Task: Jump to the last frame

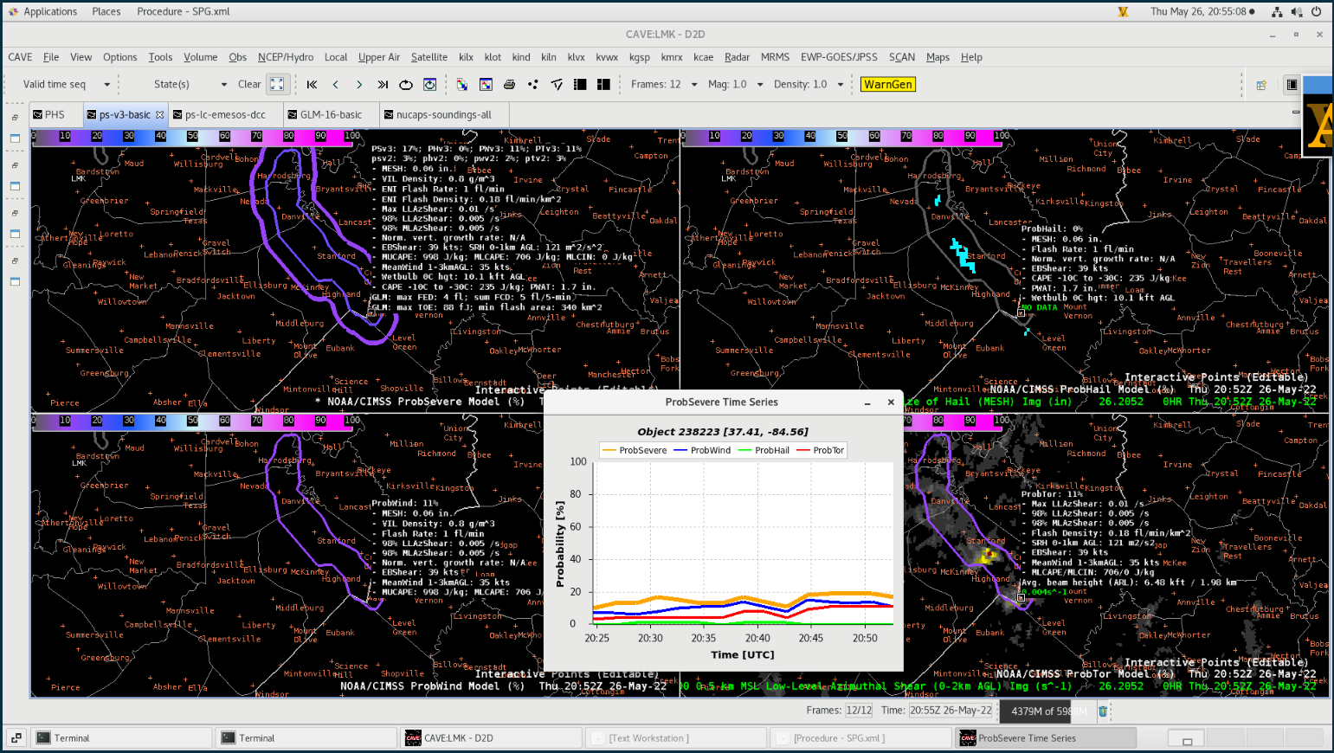Action: tap(383, 85)
